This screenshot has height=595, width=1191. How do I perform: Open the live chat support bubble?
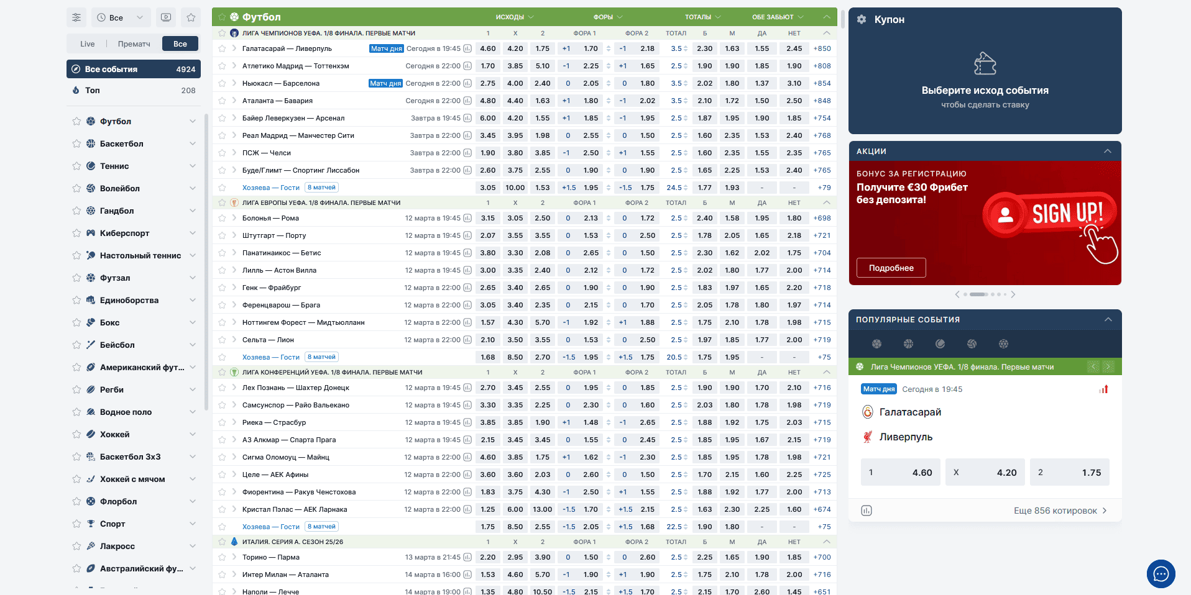pyautogui.click(x=1161, y=574)
